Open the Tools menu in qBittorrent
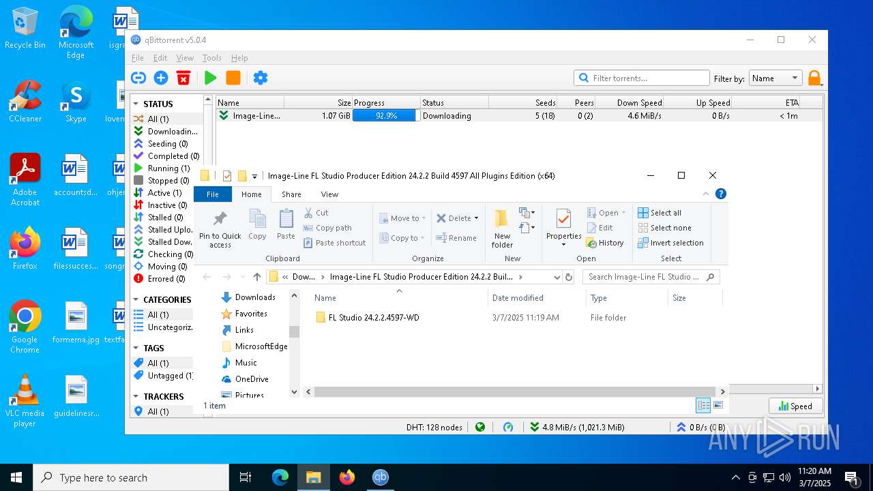 coord(212,58)
